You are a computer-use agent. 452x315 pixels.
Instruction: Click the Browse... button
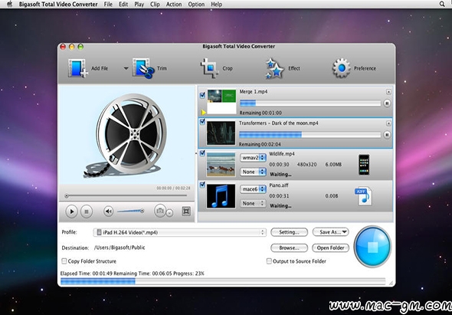tap(289, 248)
